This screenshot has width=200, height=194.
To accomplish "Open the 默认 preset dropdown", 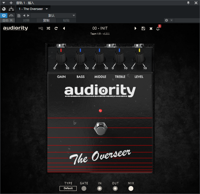I will tap(53, 16).
